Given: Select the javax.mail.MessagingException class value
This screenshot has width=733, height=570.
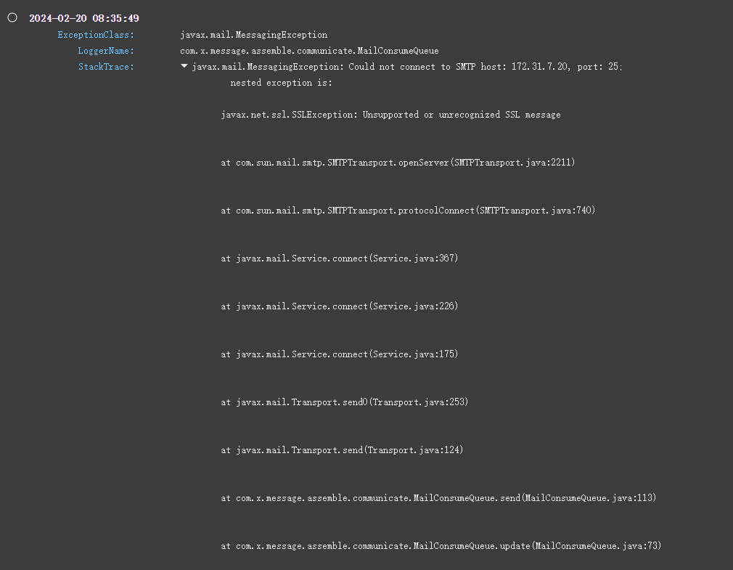Looking at the screenshot, I should [253, 35].
